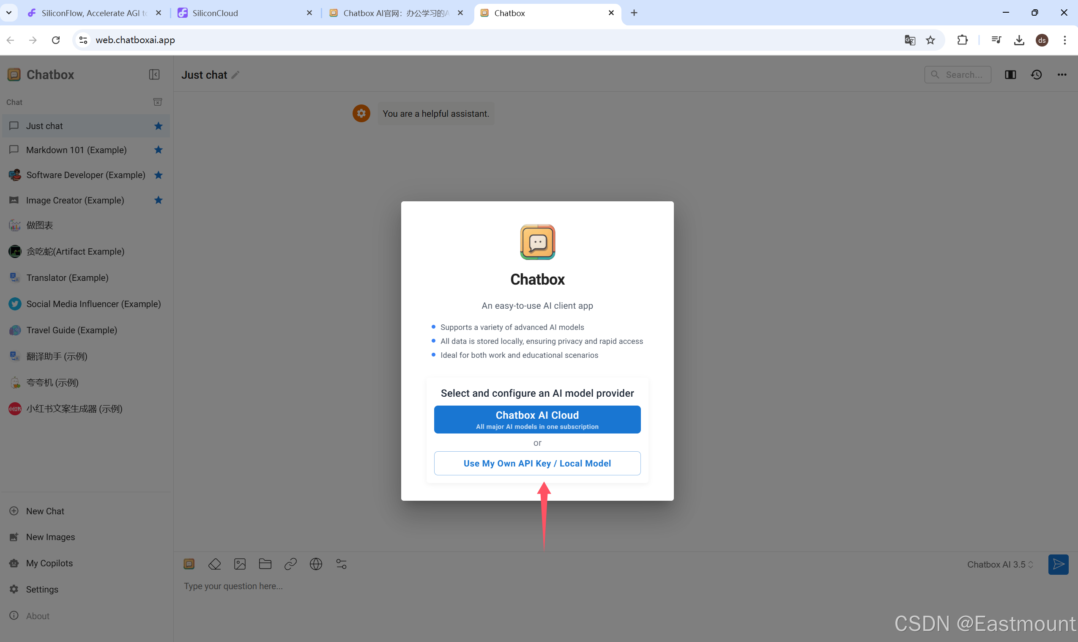Collapse the Chatbox sidebar panel
The width and height of the screenshot is (1078, 642).
tap(154, 74)
